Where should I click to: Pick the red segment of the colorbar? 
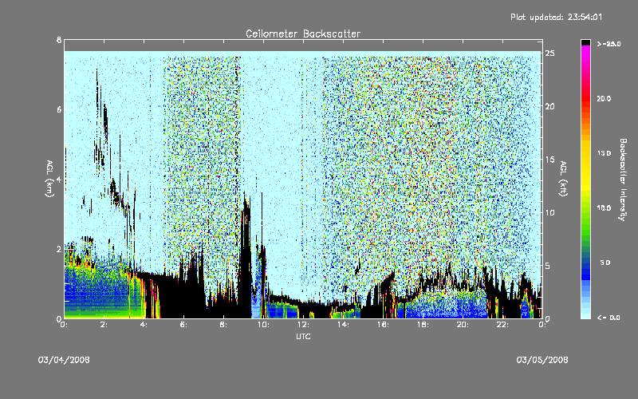pos(585,97)
